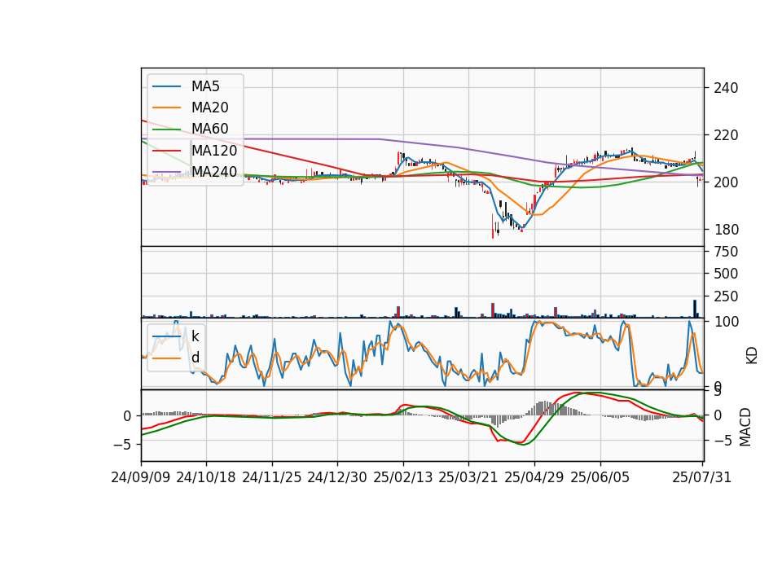This screenshot has height=562, width=782.
Task: Click the −5 label on left MACD axis
Action: [122, 445]
